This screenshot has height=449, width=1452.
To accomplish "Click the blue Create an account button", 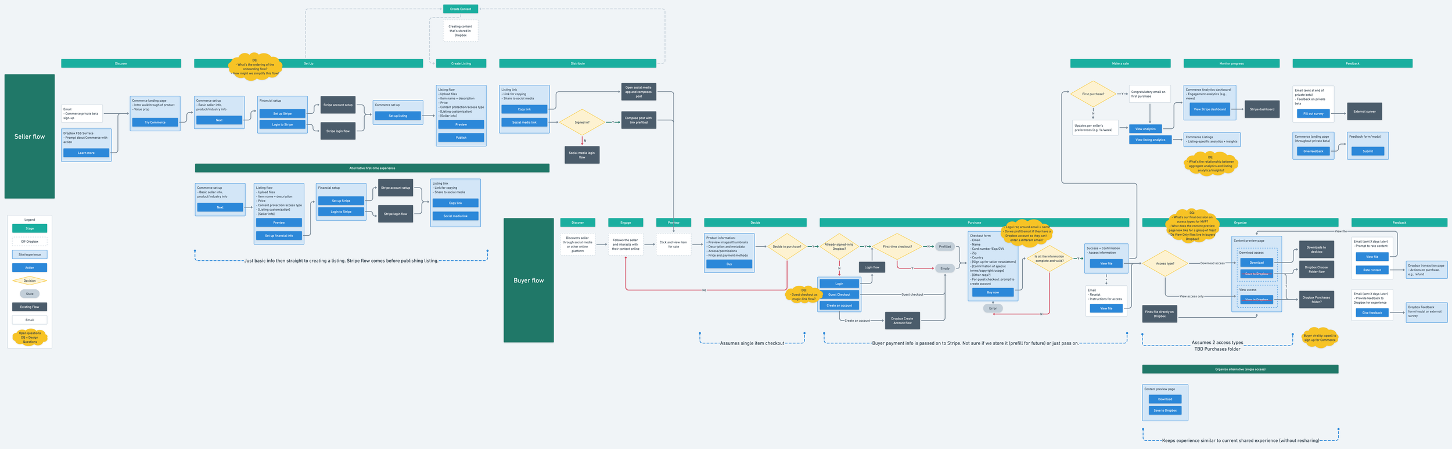I will click(839, 306).
